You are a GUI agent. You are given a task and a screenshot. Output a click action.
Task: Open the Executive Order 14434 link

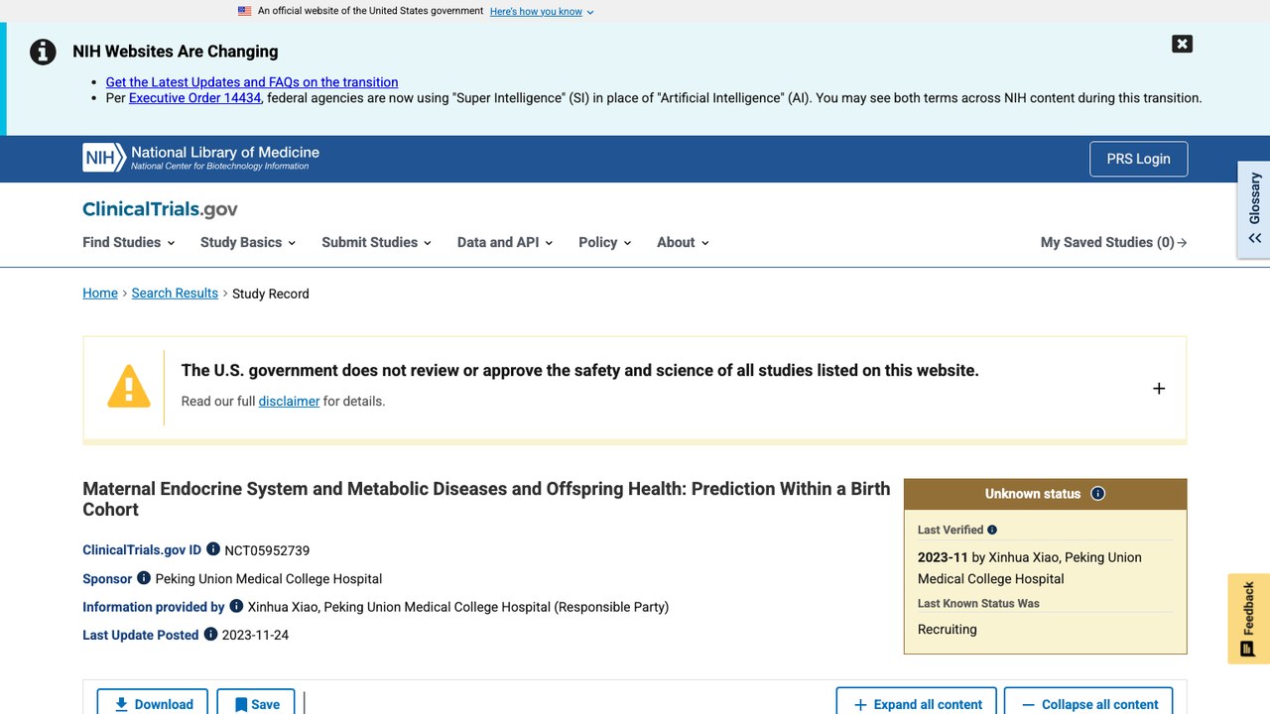click(x=195, y=98)
